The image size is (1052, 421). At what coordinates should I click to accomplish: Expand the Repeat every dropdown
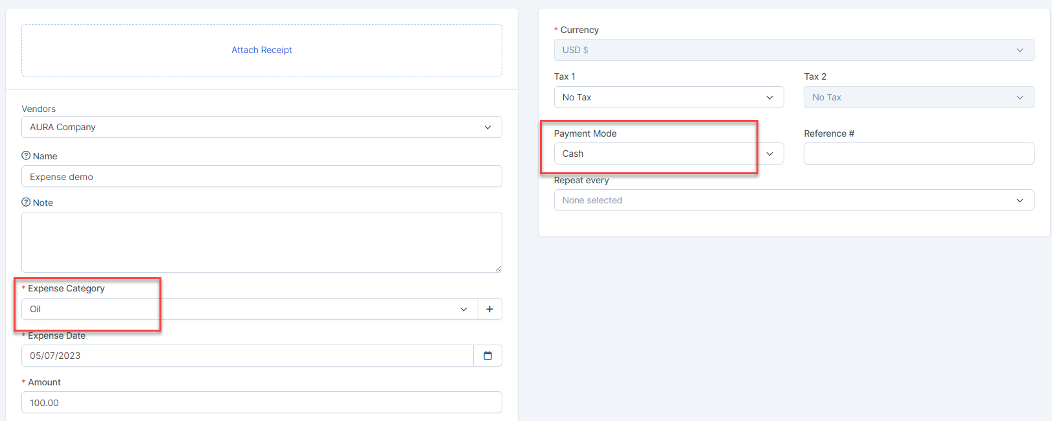[793, 200]
